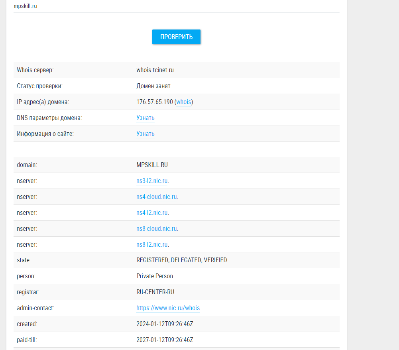Click Узнать in the DNS параметры домена row
399x350 pixels.
pos(145,118)
